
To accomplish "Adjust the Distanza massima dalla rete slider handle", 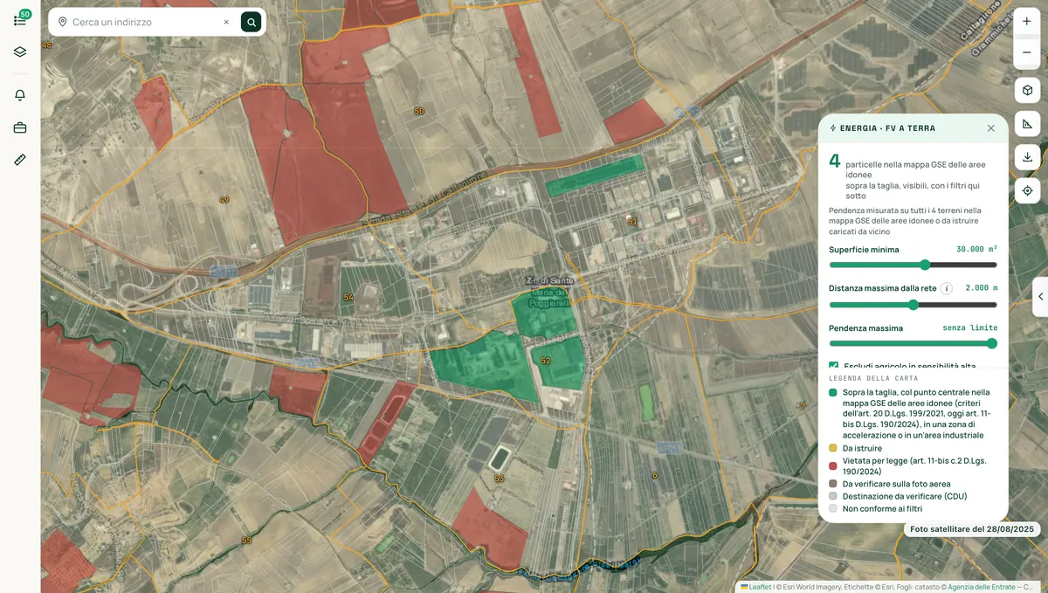I will point(914,305).
